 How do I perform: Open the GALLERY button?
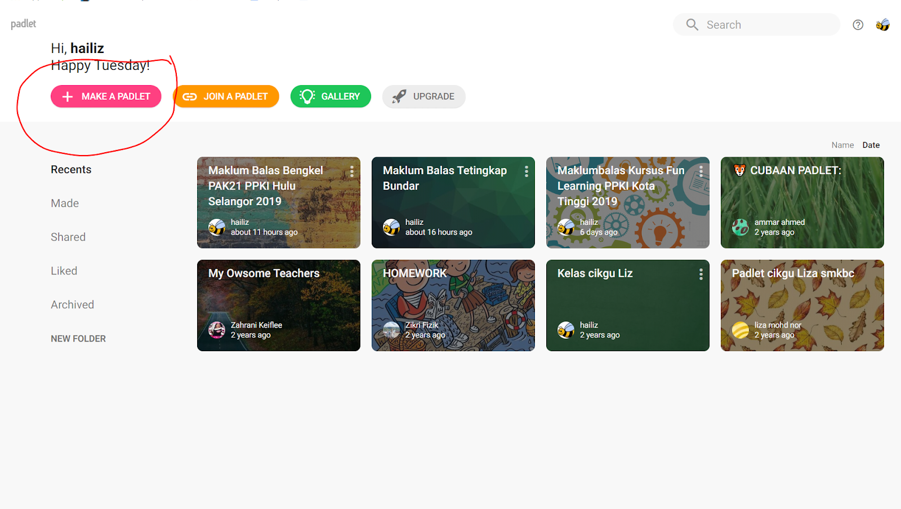(x=331, y=96)
